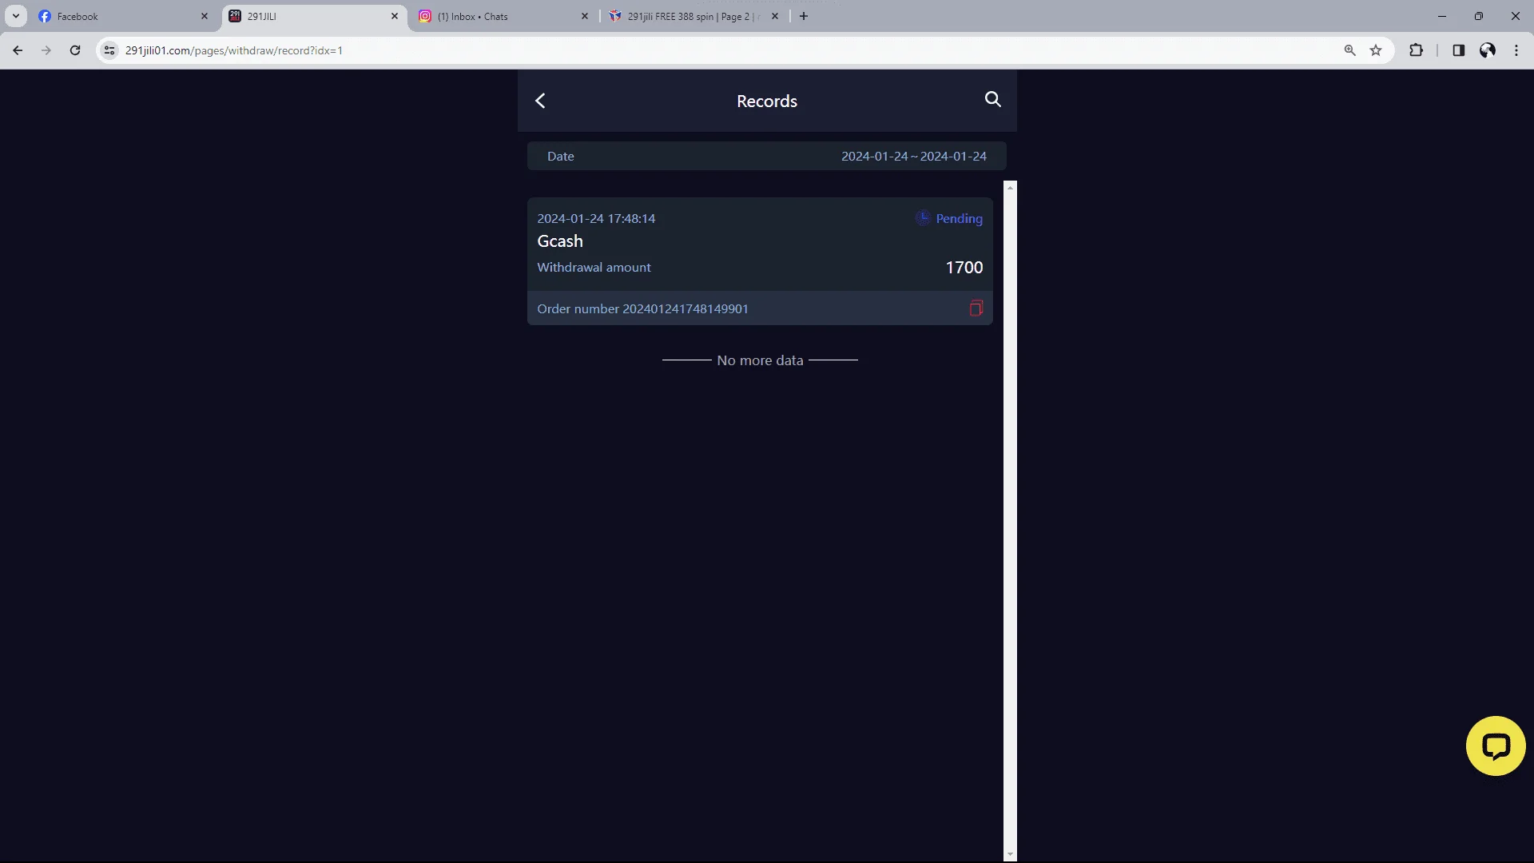Close the 291JILI tab
This screenshot has width=1534, height=863.
tap(395, 16)
